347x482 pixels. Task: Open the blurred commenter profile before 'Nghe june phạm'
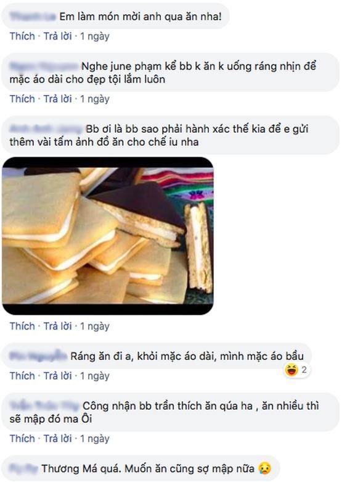click(44, 66)
